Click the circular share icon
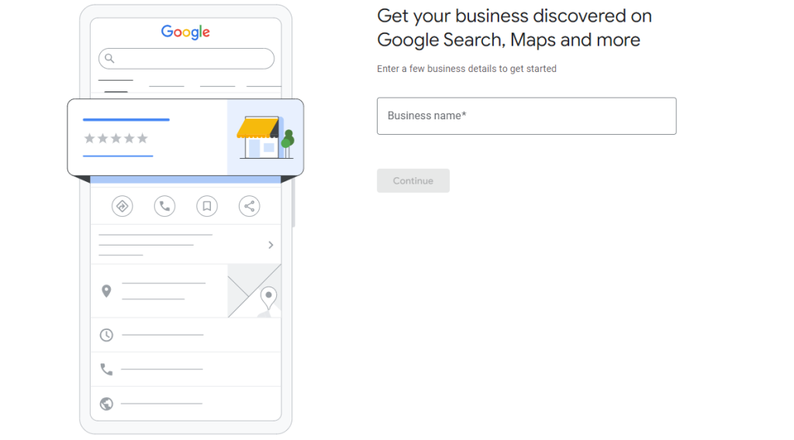This screenshot has height=440, width=794. coord(249,206)
